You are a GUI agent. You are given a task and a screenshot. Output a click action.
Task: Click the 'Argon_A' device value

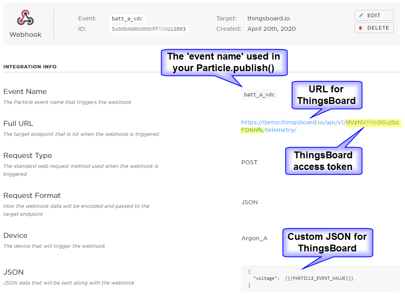(x=254, y=238)
